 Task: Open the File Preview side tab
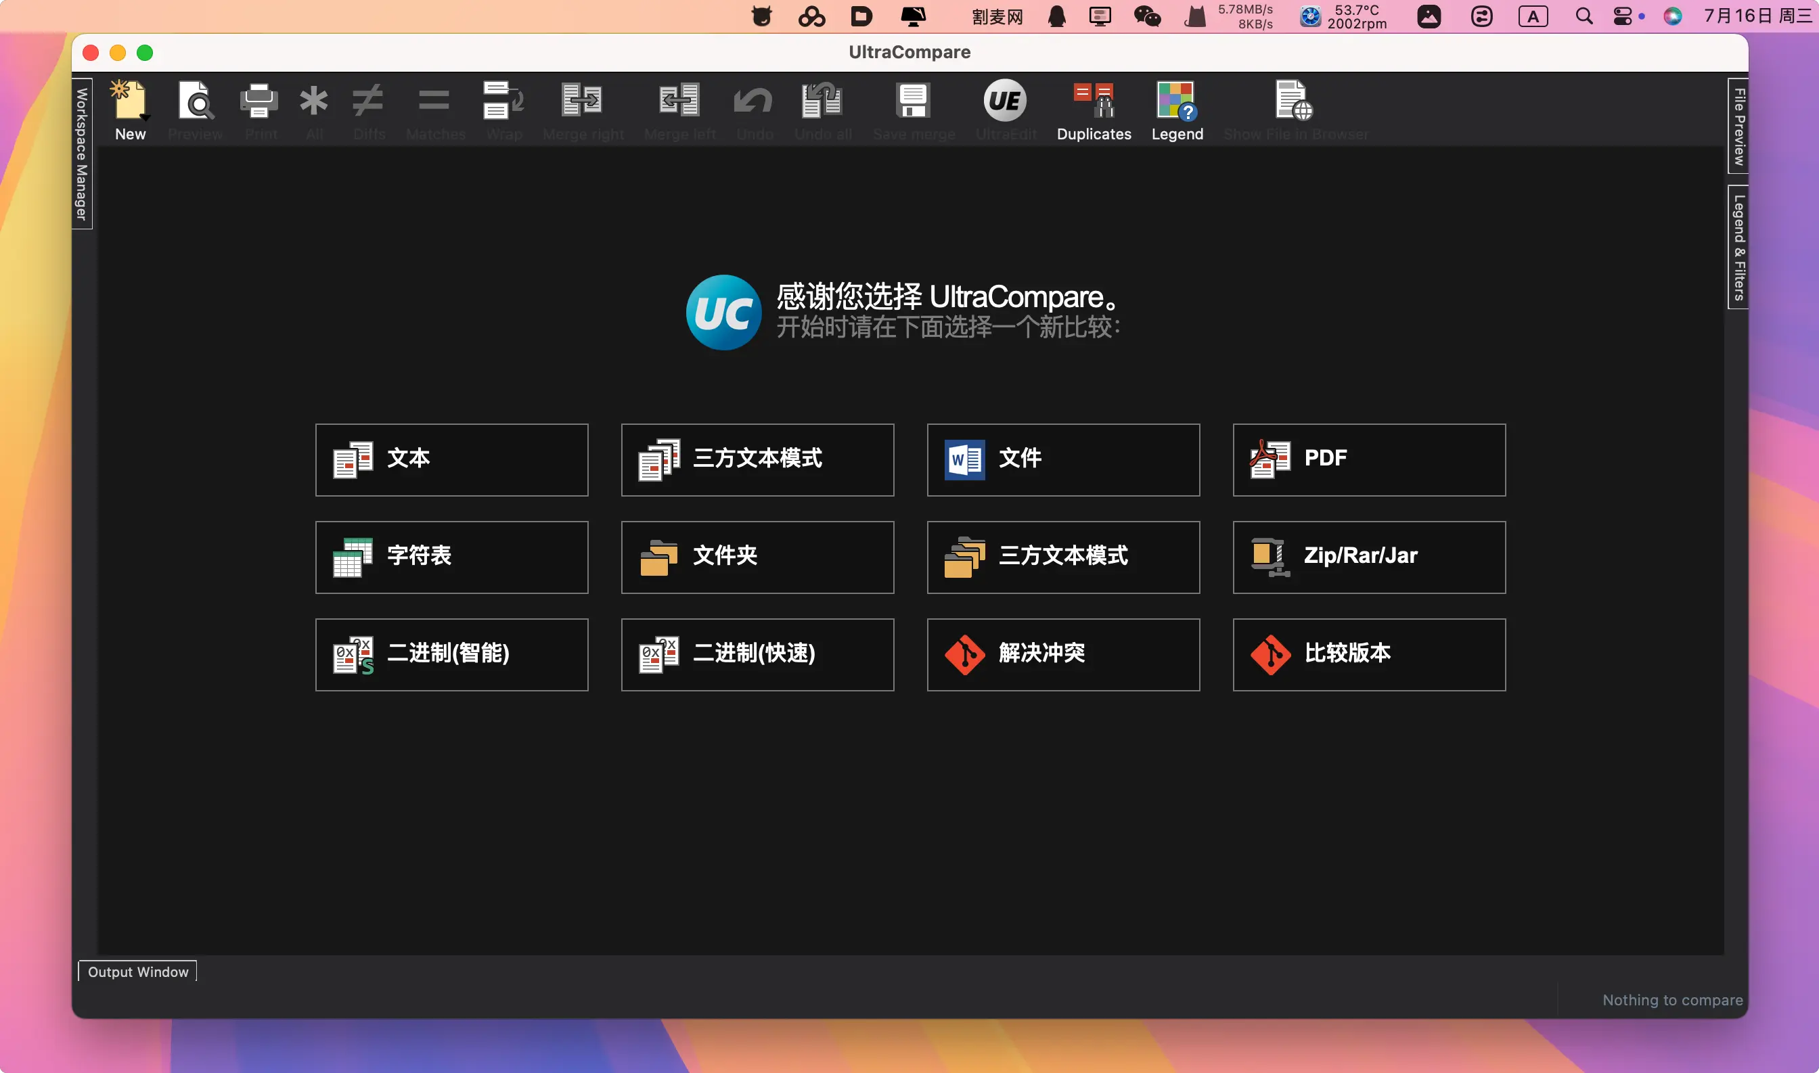tap(1738, 126)
